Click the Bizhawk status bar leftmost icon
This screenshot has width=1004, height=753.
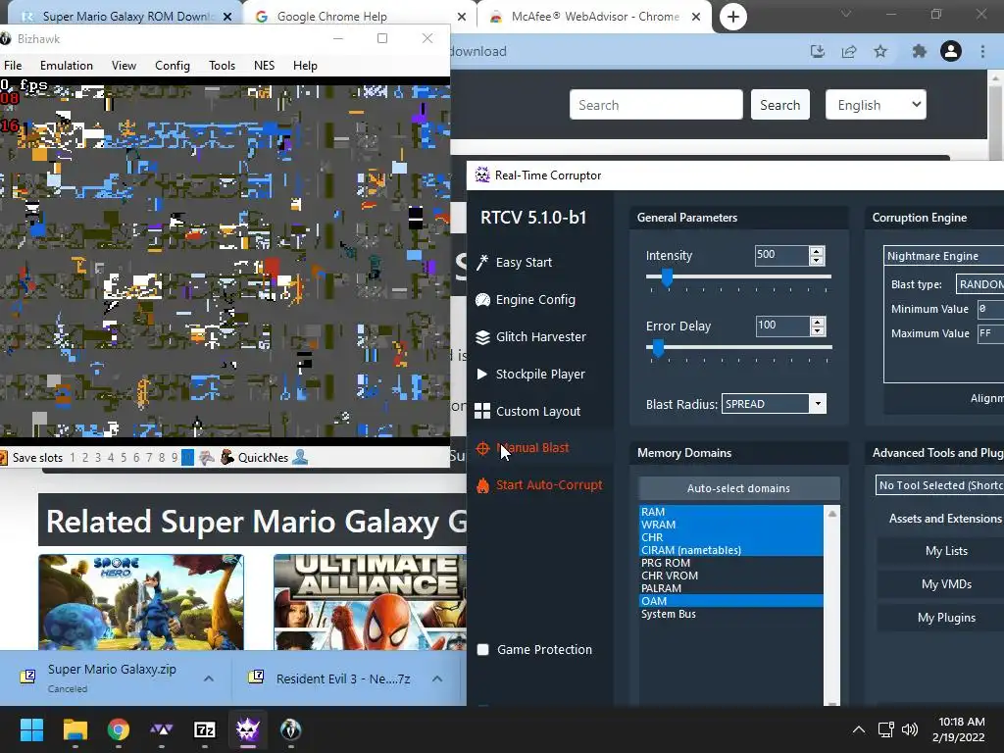click(x=3, y=457)
